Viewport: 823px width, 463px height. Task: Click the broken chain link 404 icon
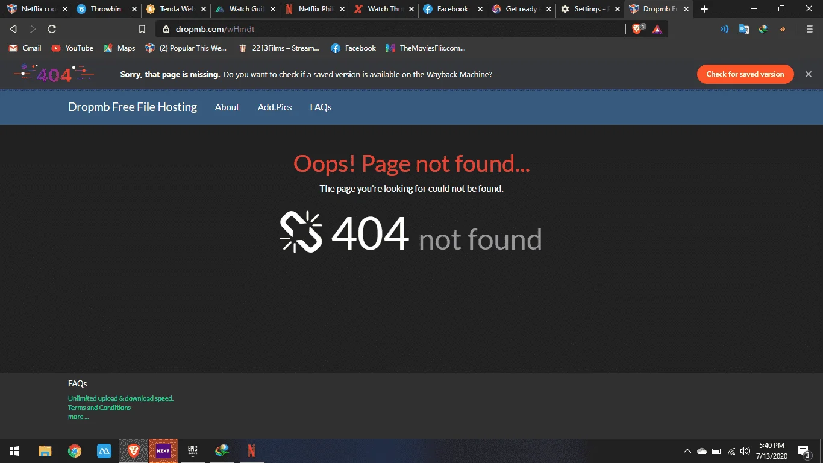pos(301,232)
